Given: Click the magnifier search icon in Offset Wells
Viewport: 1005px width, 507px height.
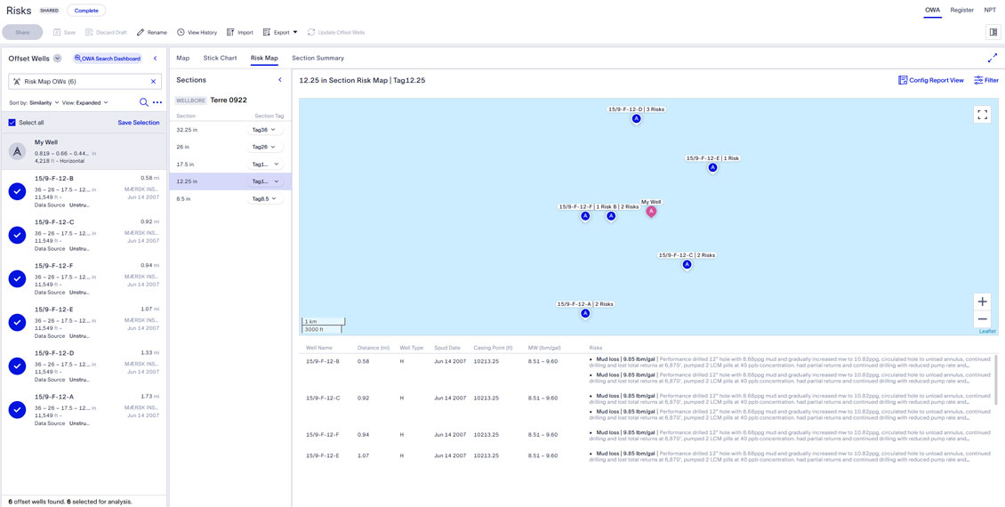Looking at the screenshot, I should pyautogui.click(x=144, y=102).
